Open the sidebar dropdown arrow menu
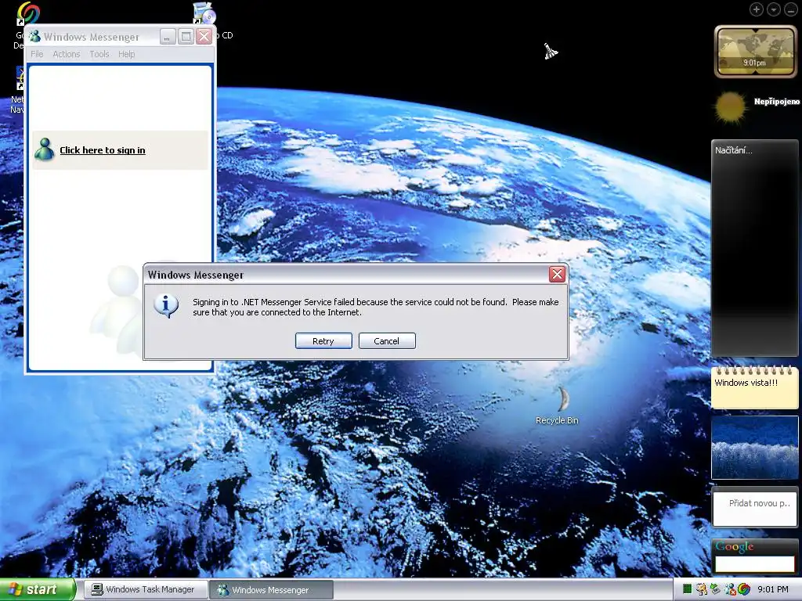The image size is (802, 601). 773,9
